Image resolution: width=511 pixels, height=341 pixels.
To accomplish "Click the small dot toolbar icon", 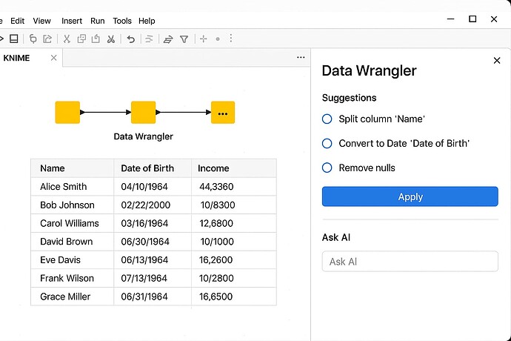I will click(218, 39).
